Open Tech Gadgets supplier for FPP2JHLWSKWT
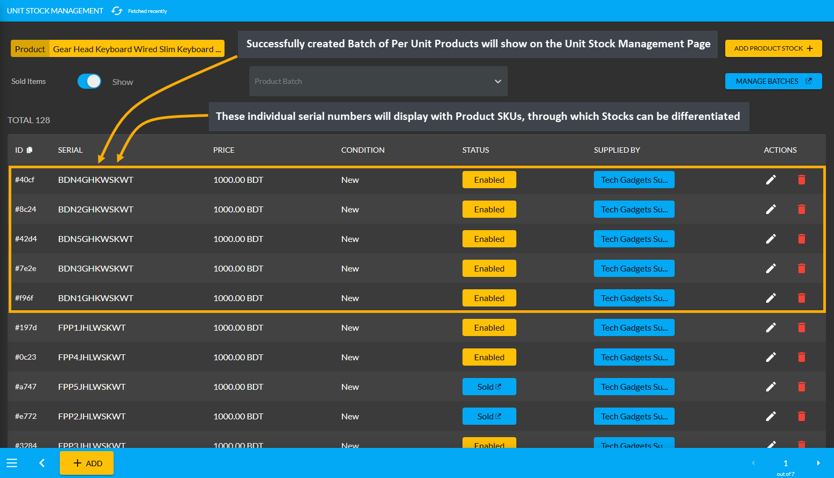 634,416
